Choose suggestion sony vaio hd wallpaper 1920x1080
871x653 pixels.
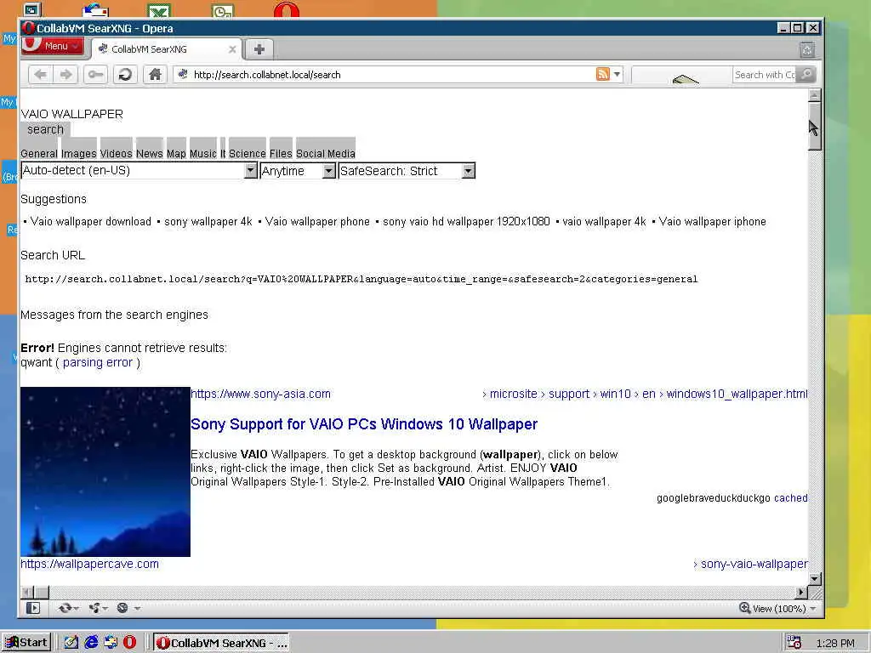[466, 222]
